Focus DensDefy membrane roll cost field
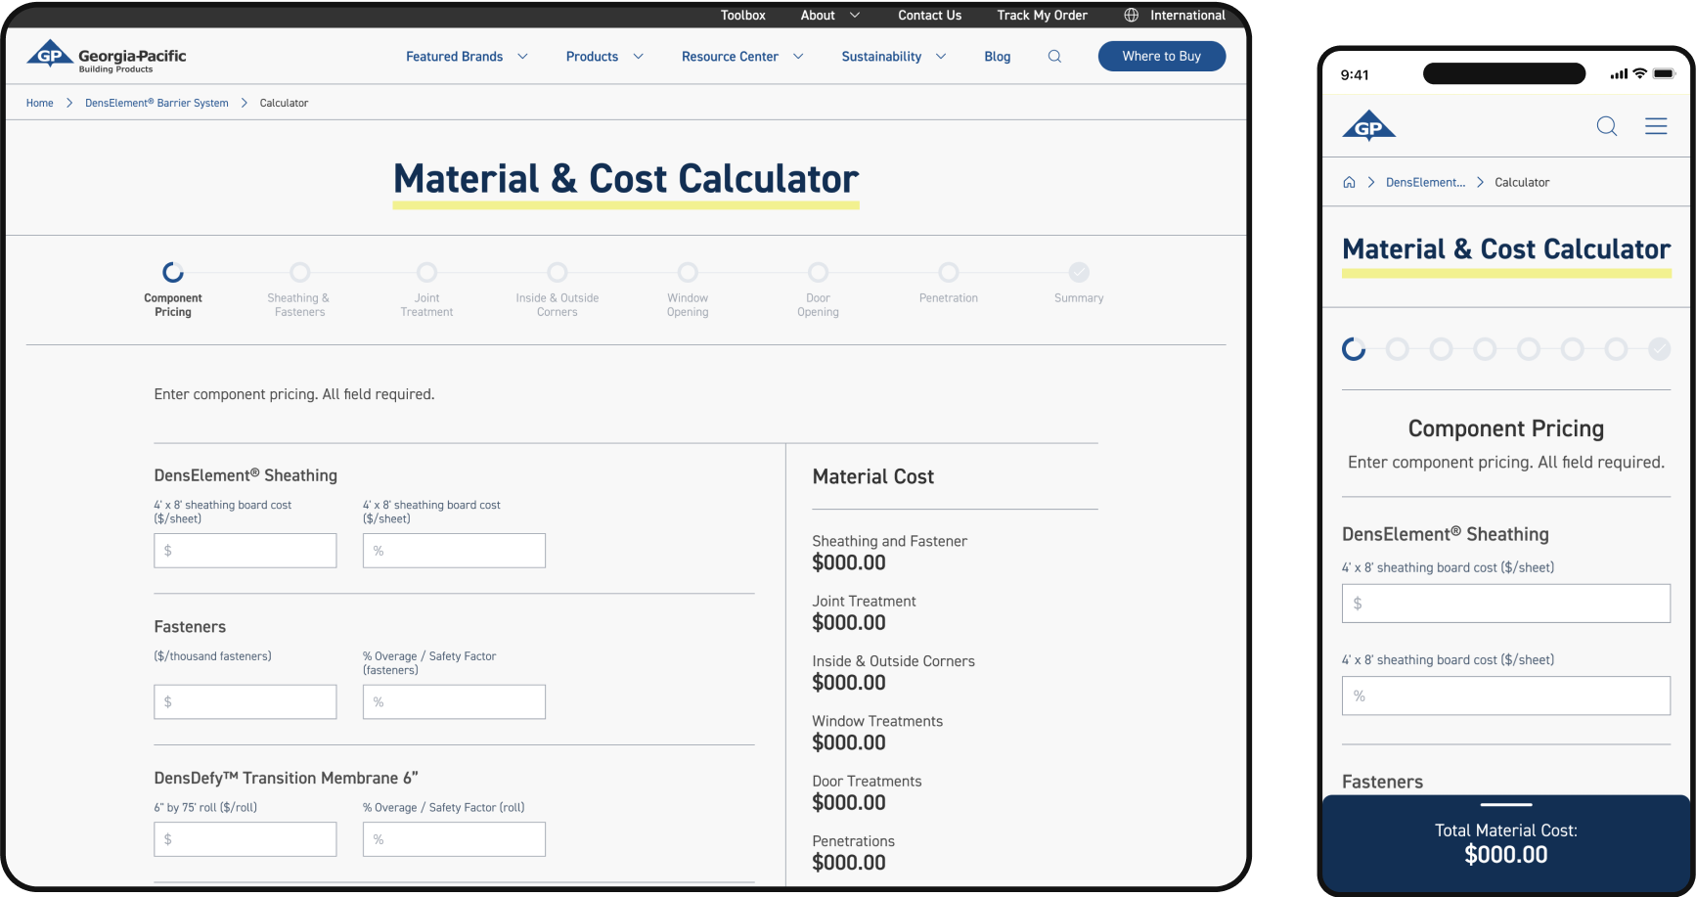Viewport: 1696px width, 897px height. (x=245, y=839)
